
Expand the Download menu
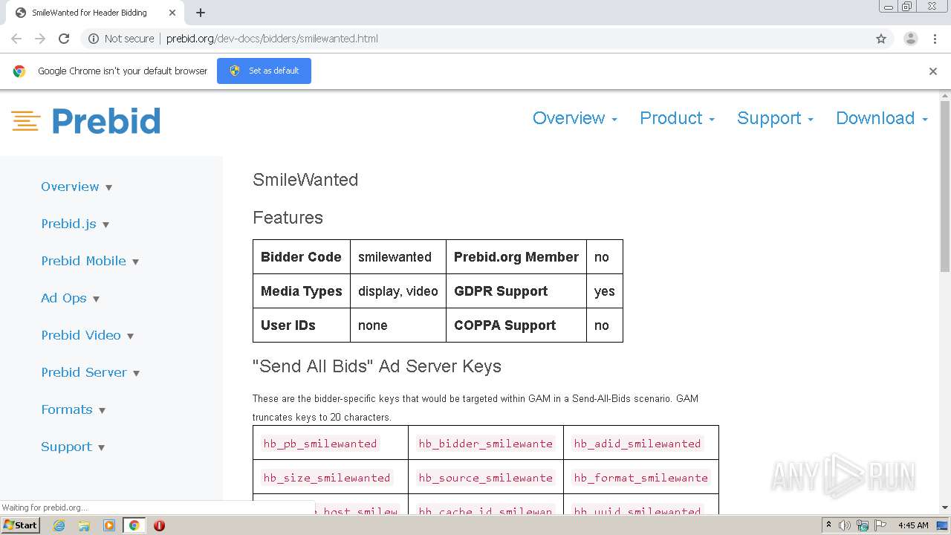pos(882,118)
